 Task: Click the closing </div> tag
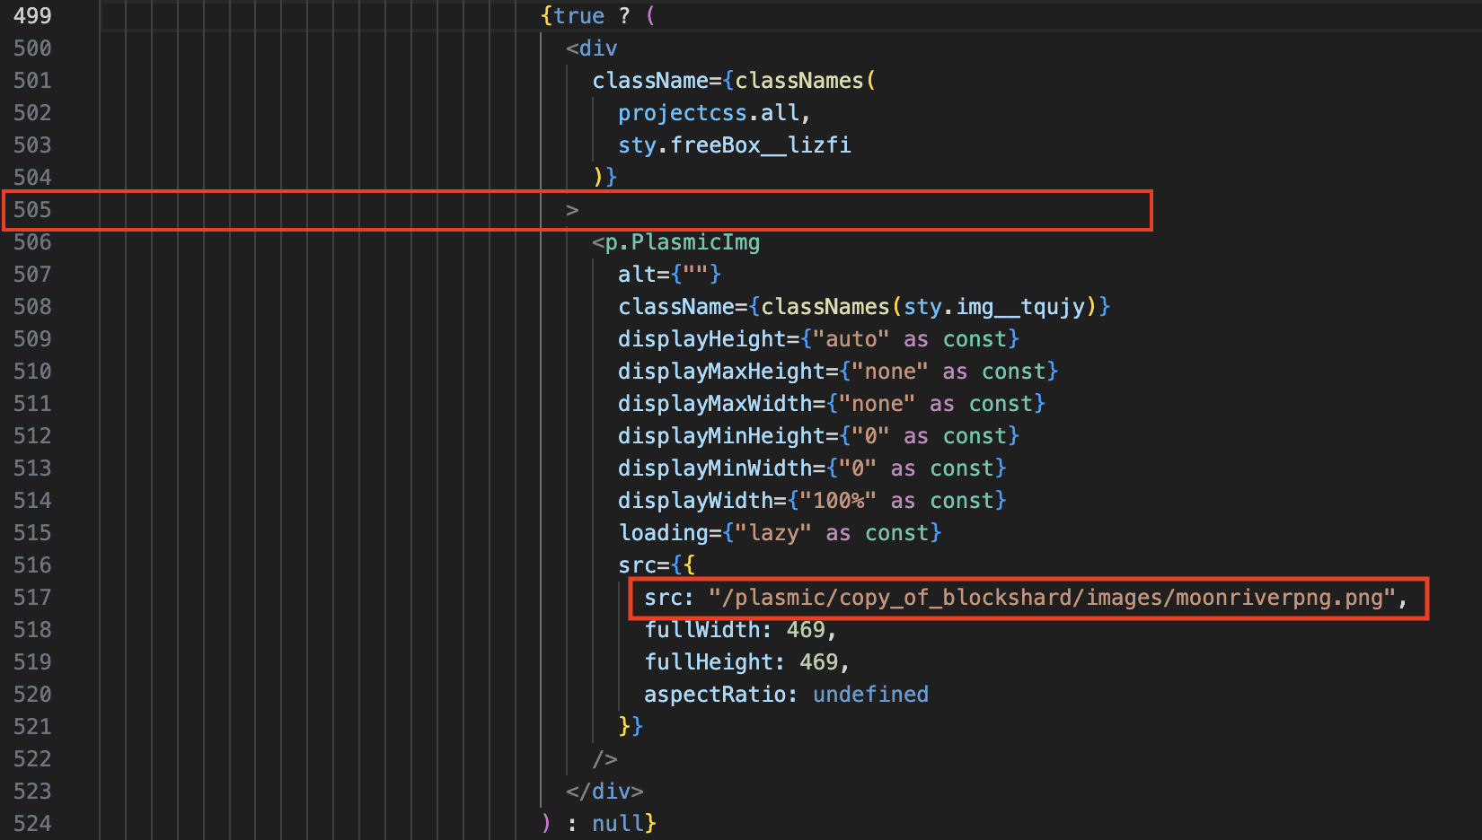coord(604,792)
